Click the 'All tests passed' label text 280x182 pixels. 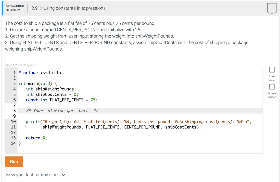[x=272, y=95]
